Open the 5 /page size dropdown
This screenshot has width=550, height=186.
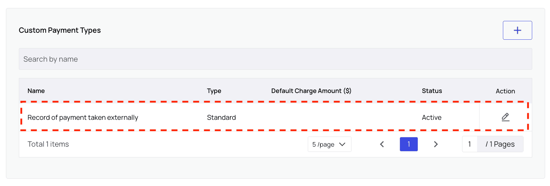[x=329, y=144]
